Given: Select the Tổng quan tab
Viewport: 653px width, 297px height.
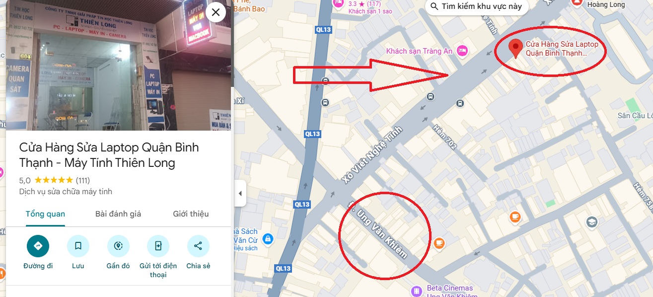Looking at the screenshot, I should [45, 214].
